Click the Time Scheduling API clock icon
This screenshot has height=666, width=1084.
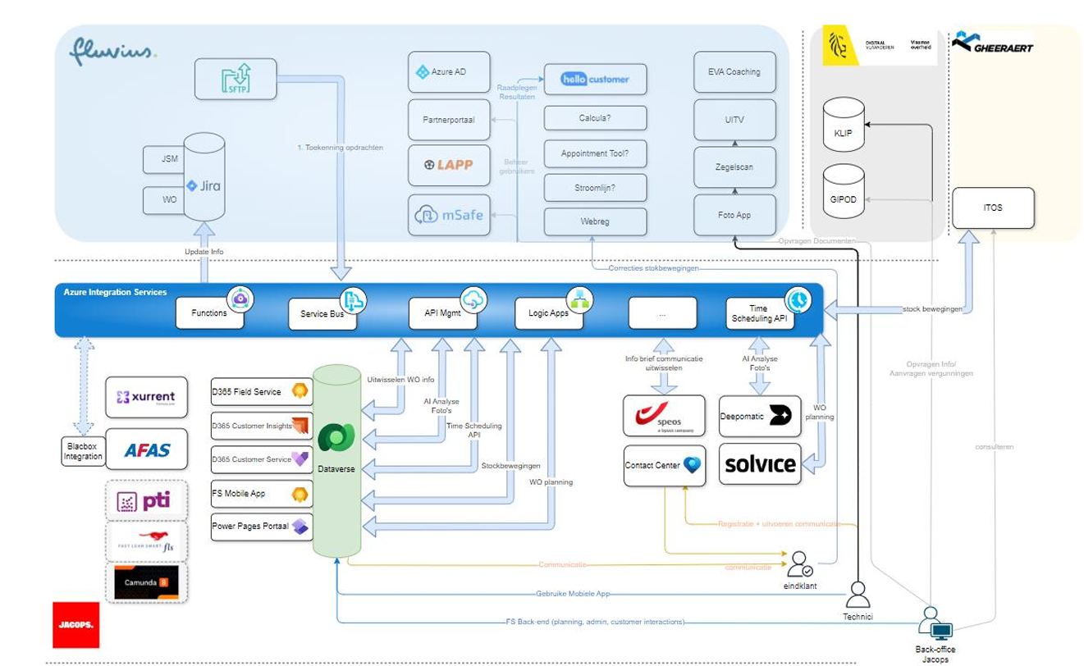click(798, 299)
